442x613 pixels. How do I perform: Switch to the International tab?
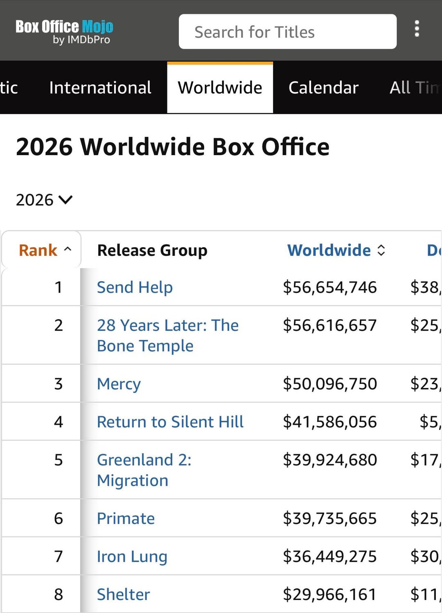(100, 88)
